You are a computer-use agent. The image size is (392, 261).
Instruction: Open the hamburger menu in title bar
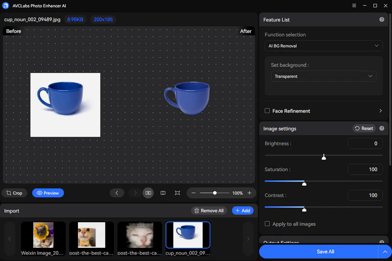coord(354,5)
